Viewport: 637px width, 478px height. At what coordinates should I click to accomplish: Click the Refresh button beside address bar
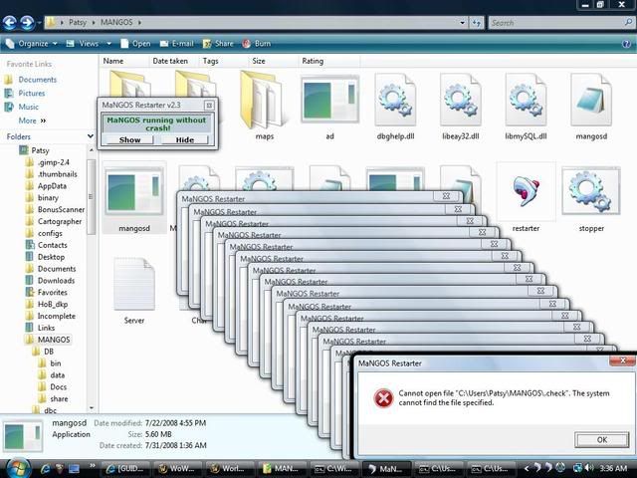[x=477, y=23]
